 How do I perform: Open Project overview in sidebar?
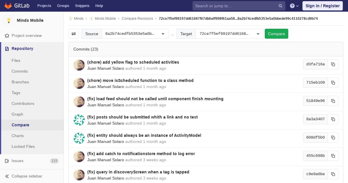[32, 35]
